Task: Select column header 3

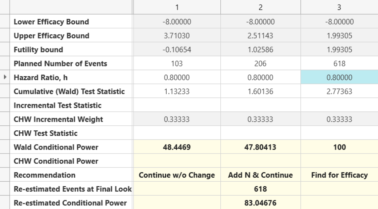Action: coord(339,7)
